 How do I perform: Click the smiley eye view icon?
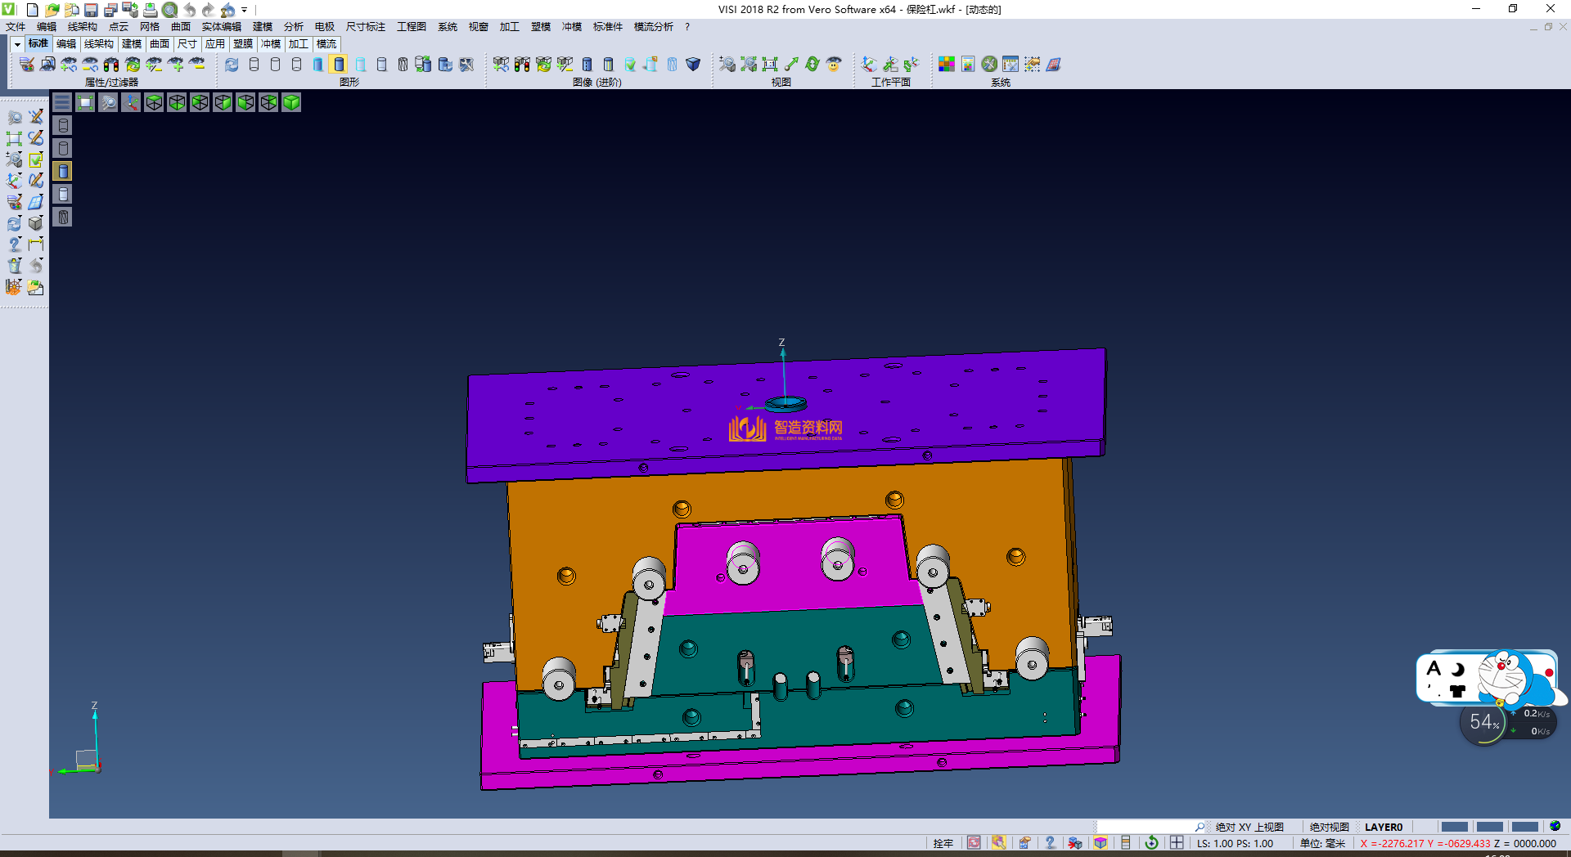(834, 65)
